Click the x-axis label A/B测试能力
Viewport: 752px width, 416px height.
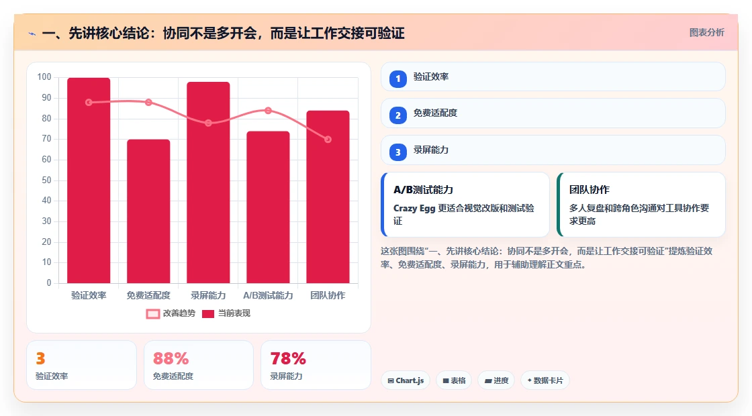(x=268, y=296)
